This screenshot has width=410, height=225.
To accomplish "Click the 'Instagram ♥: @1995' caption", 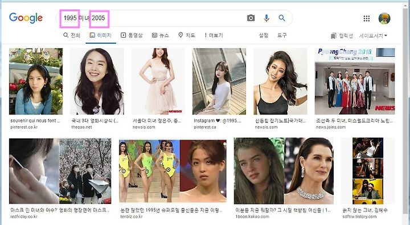I will tap(218, 121).
